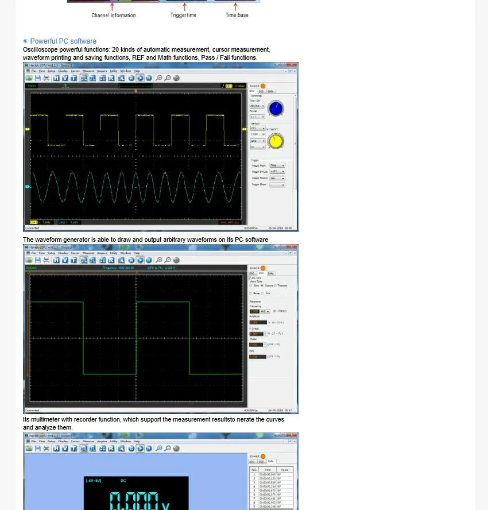
Task: Select the Sine wave type radio button
Action: pos(251,285)
